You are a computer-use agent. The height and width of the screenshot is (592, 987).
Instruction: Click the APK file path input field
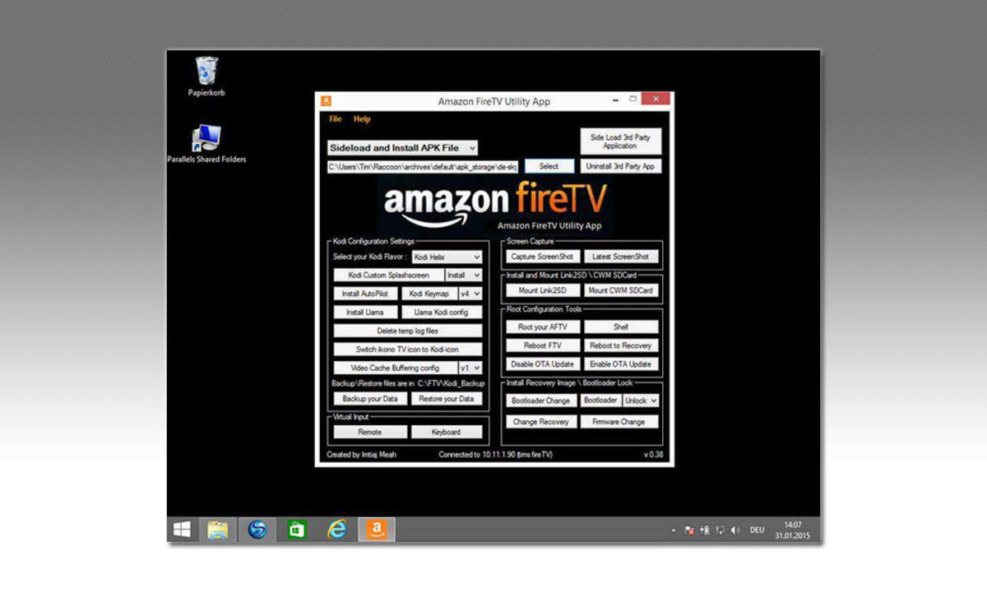click(x=423, y=166)
